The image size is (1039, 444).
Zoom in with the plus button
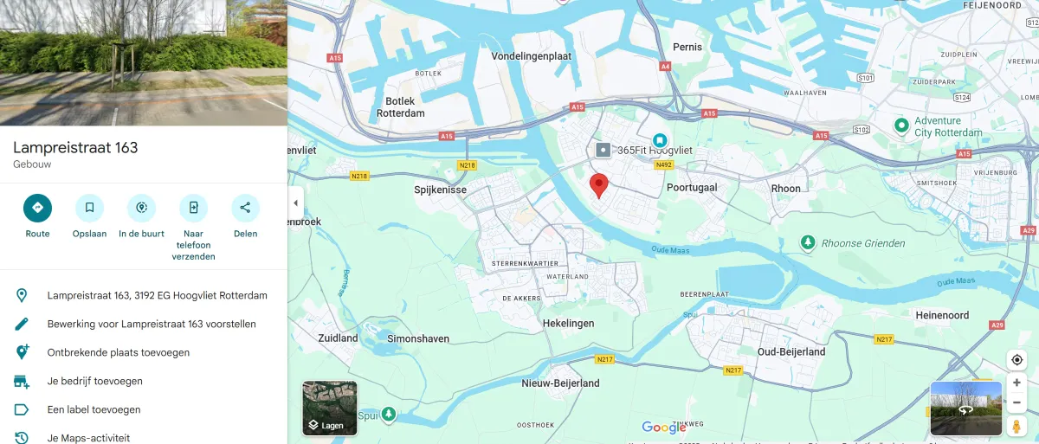click(1016, 383)
